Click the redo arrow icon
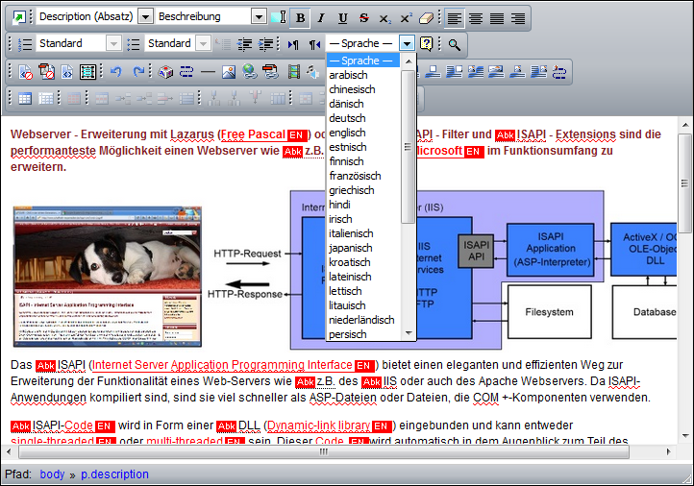The width and height of the screenshot is (694, 486). [x=138, y=71]
